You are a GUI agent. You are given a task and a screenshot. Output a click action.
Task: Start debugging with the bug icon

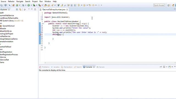(x=23, y=5)
